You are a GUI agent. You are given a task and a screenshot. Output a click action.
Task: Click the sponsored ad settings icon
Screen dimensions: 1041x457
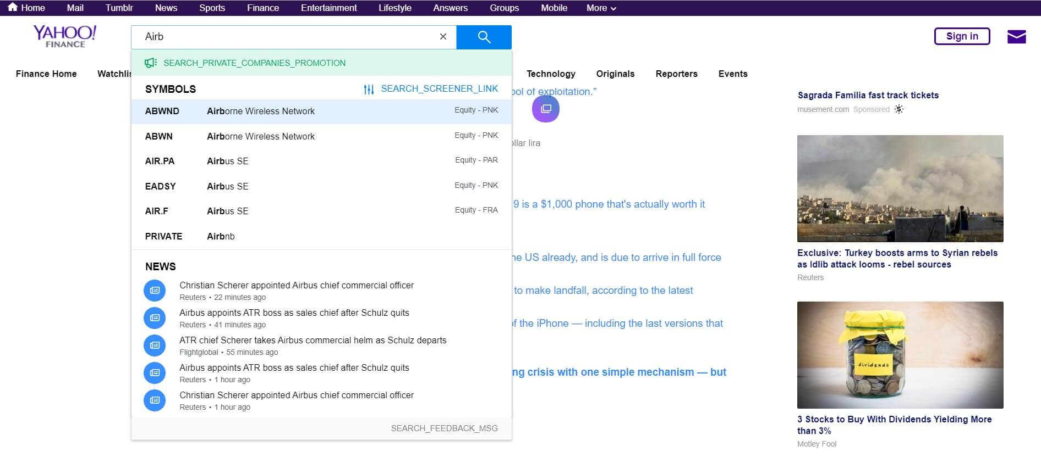point(899,109)
